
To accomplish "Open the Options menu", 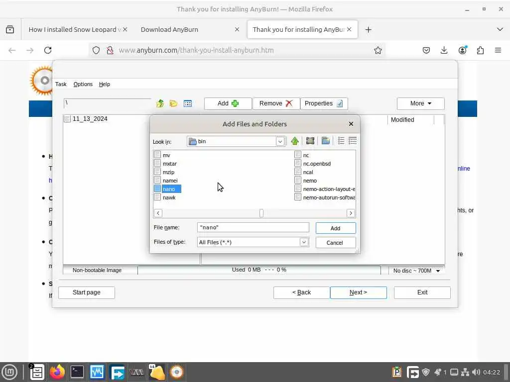I will [x=83, y=84].
